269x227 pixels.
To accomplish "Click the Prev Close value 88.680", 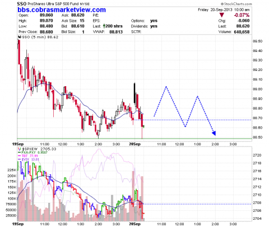I will pos(47,32).
